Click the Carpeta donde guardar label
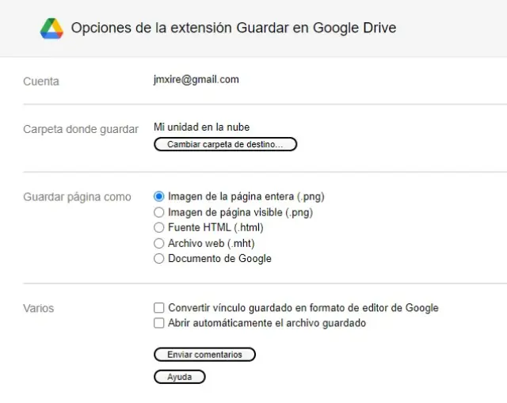This screenshot has width=507, height=403. pyautogui.click(x=81, y=129)
